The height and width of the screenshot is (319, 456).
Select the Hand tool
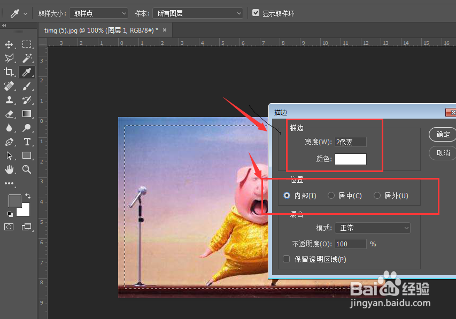(x=9, y=169)
